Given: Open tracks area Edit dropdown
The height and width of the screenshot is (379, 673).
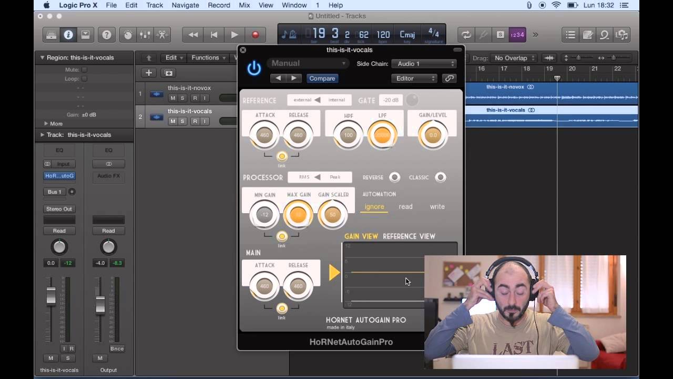Looking at the screenshot, I should [174, 58].
